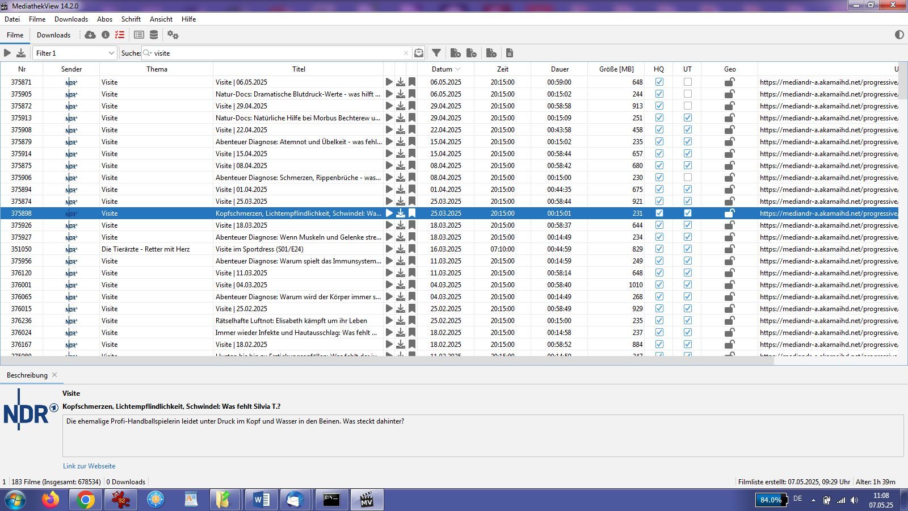Bookmark 'Rätselhafte Luftnot: Elisabeth kämpft um ihr Leben'
The image size is (908, 511).
[x=412, y=320]
